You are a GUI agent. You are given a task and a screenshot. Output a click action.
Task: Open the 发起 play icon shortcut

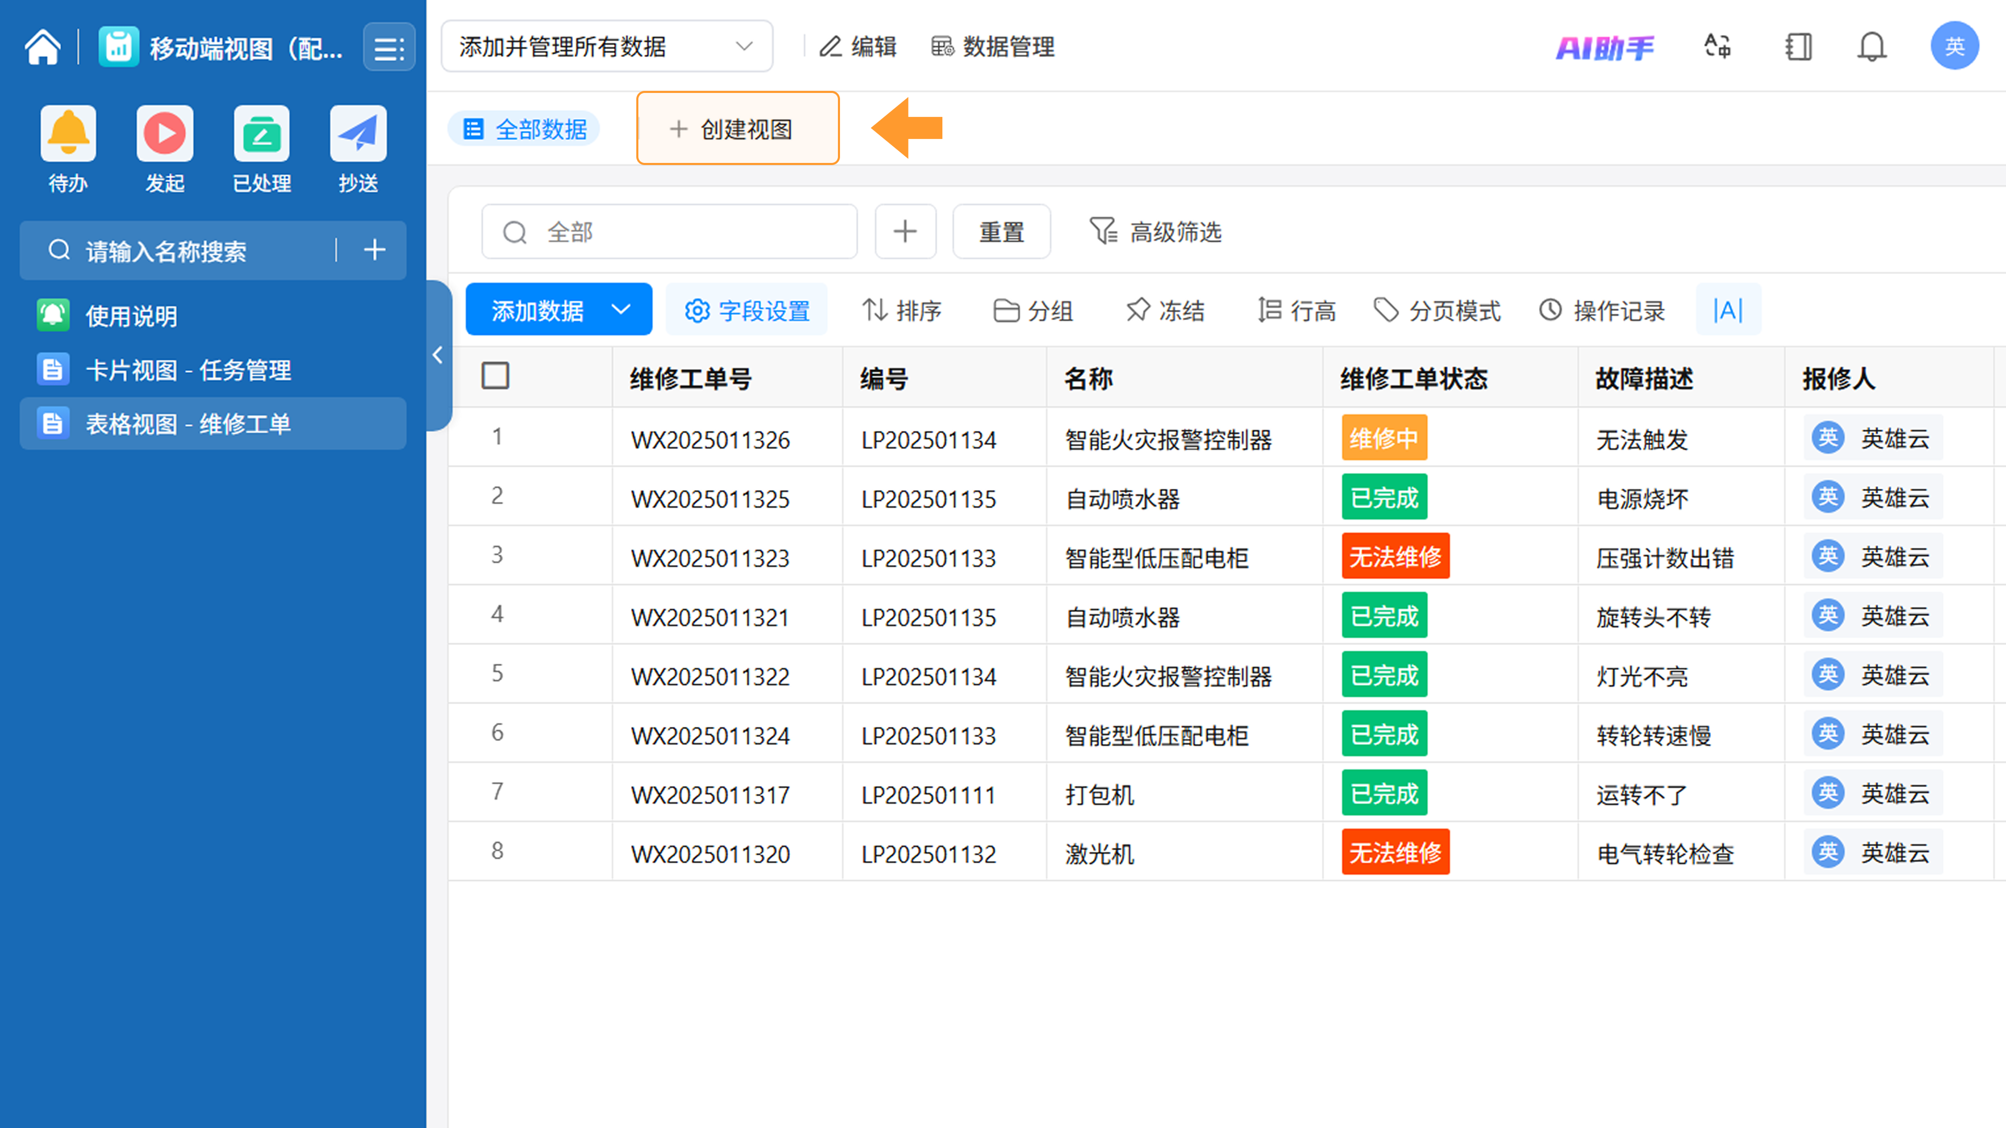coord(165,134)
